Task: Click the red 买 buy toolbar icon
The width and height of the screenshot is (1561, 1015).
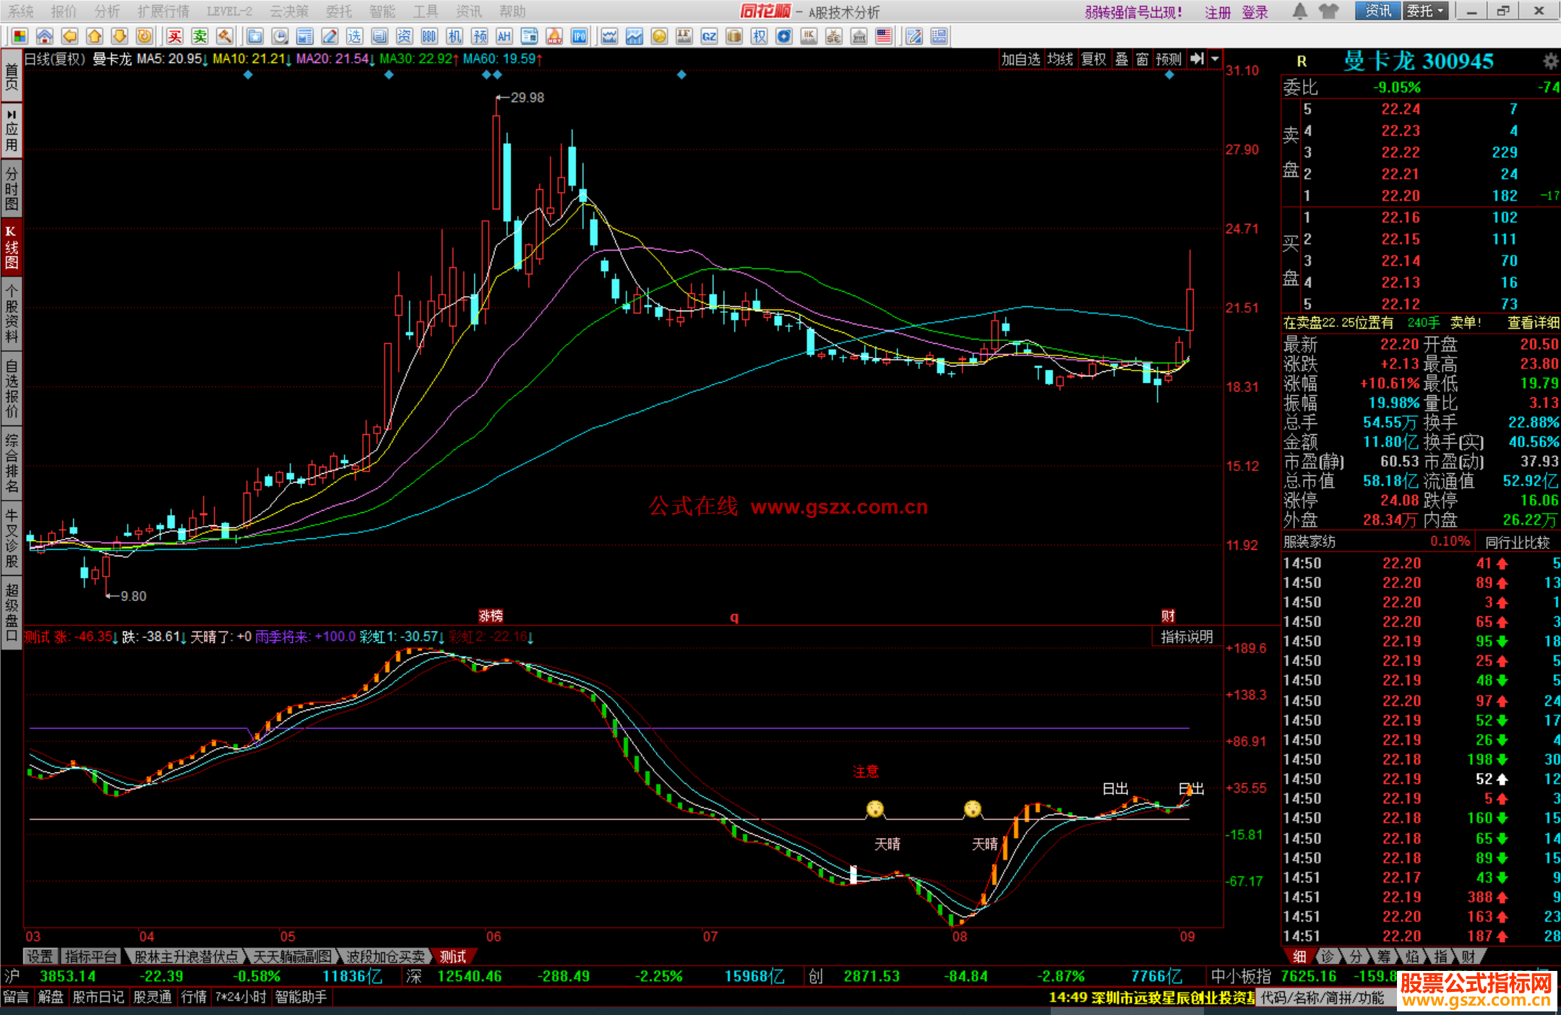Action: point(175,36)
